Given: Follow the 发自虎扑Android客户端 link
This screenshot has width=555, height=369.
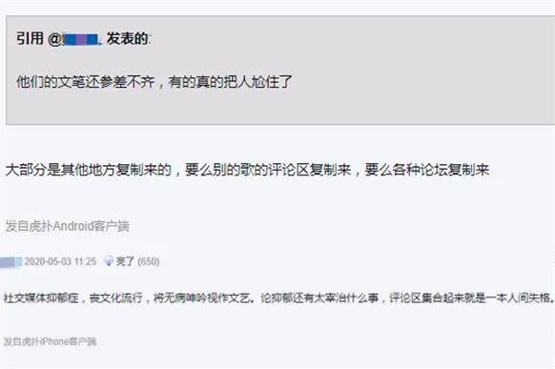Looking at the screenshot, I should coord(68,226).
